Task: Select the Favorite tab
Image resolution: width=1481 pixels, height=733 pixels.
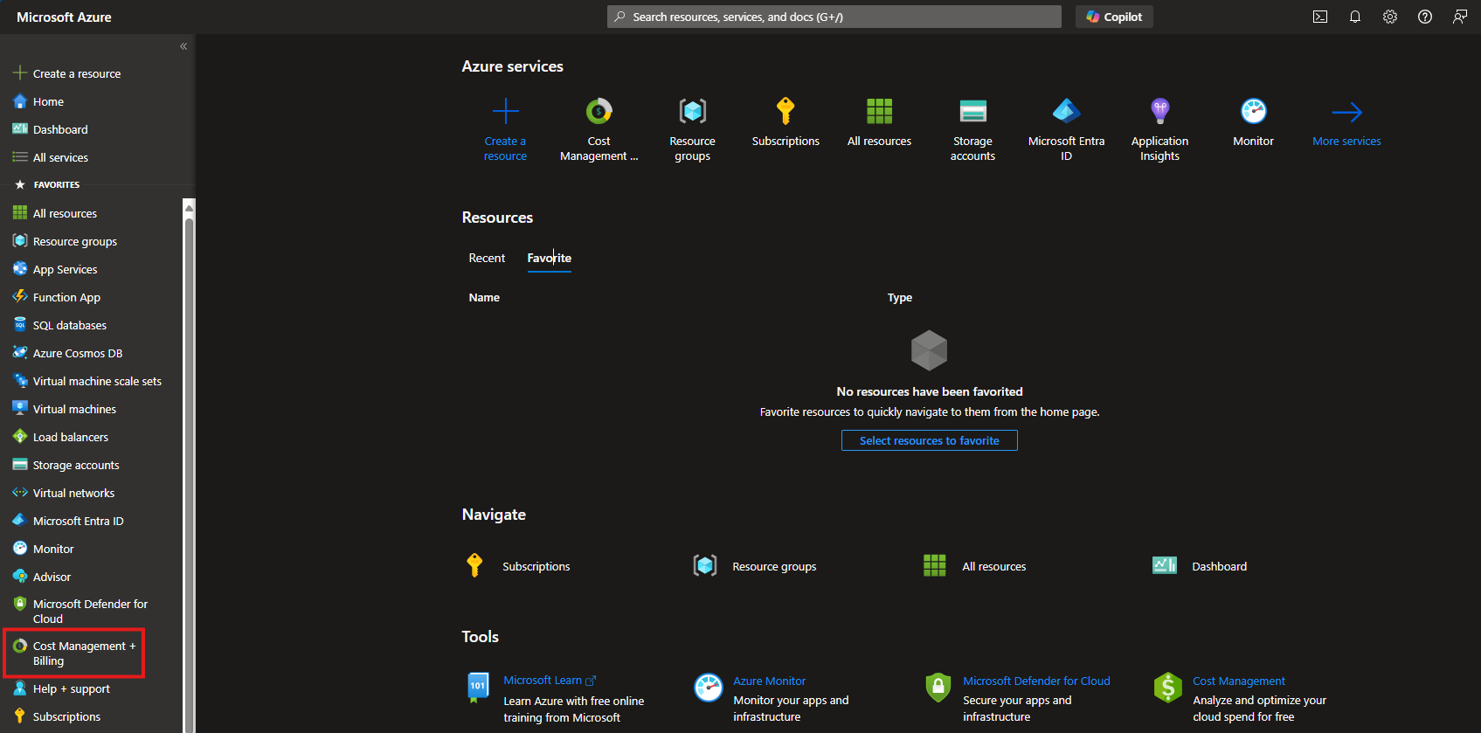Action: [549, 258]
